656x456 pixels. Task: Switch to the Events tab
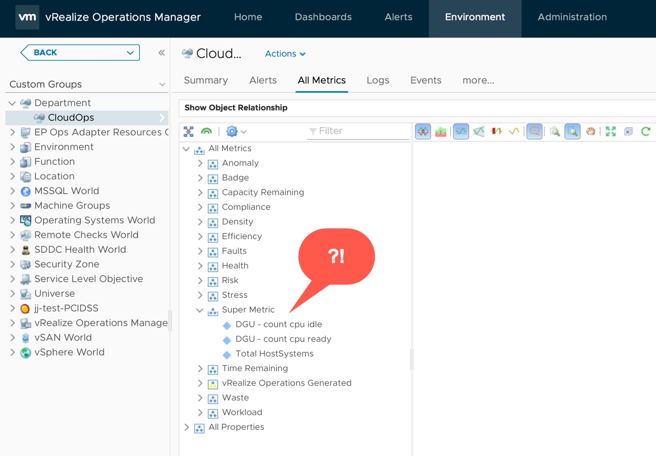click(425, 80)
